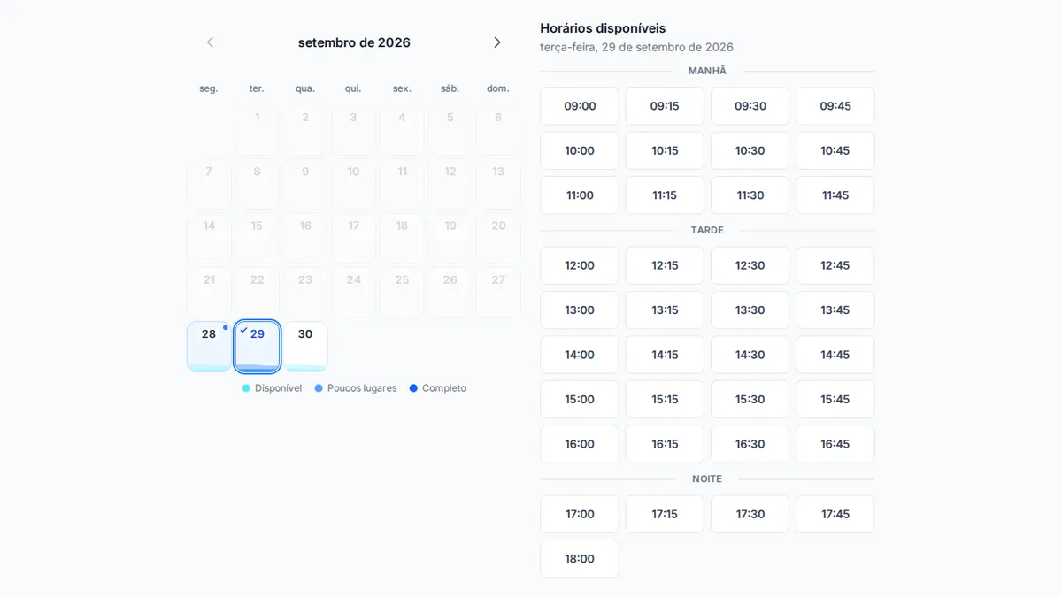The height and width of the screenshot is (597, 1062).
Task: Pick the 14:30 time slot
Action: (750, 355)
